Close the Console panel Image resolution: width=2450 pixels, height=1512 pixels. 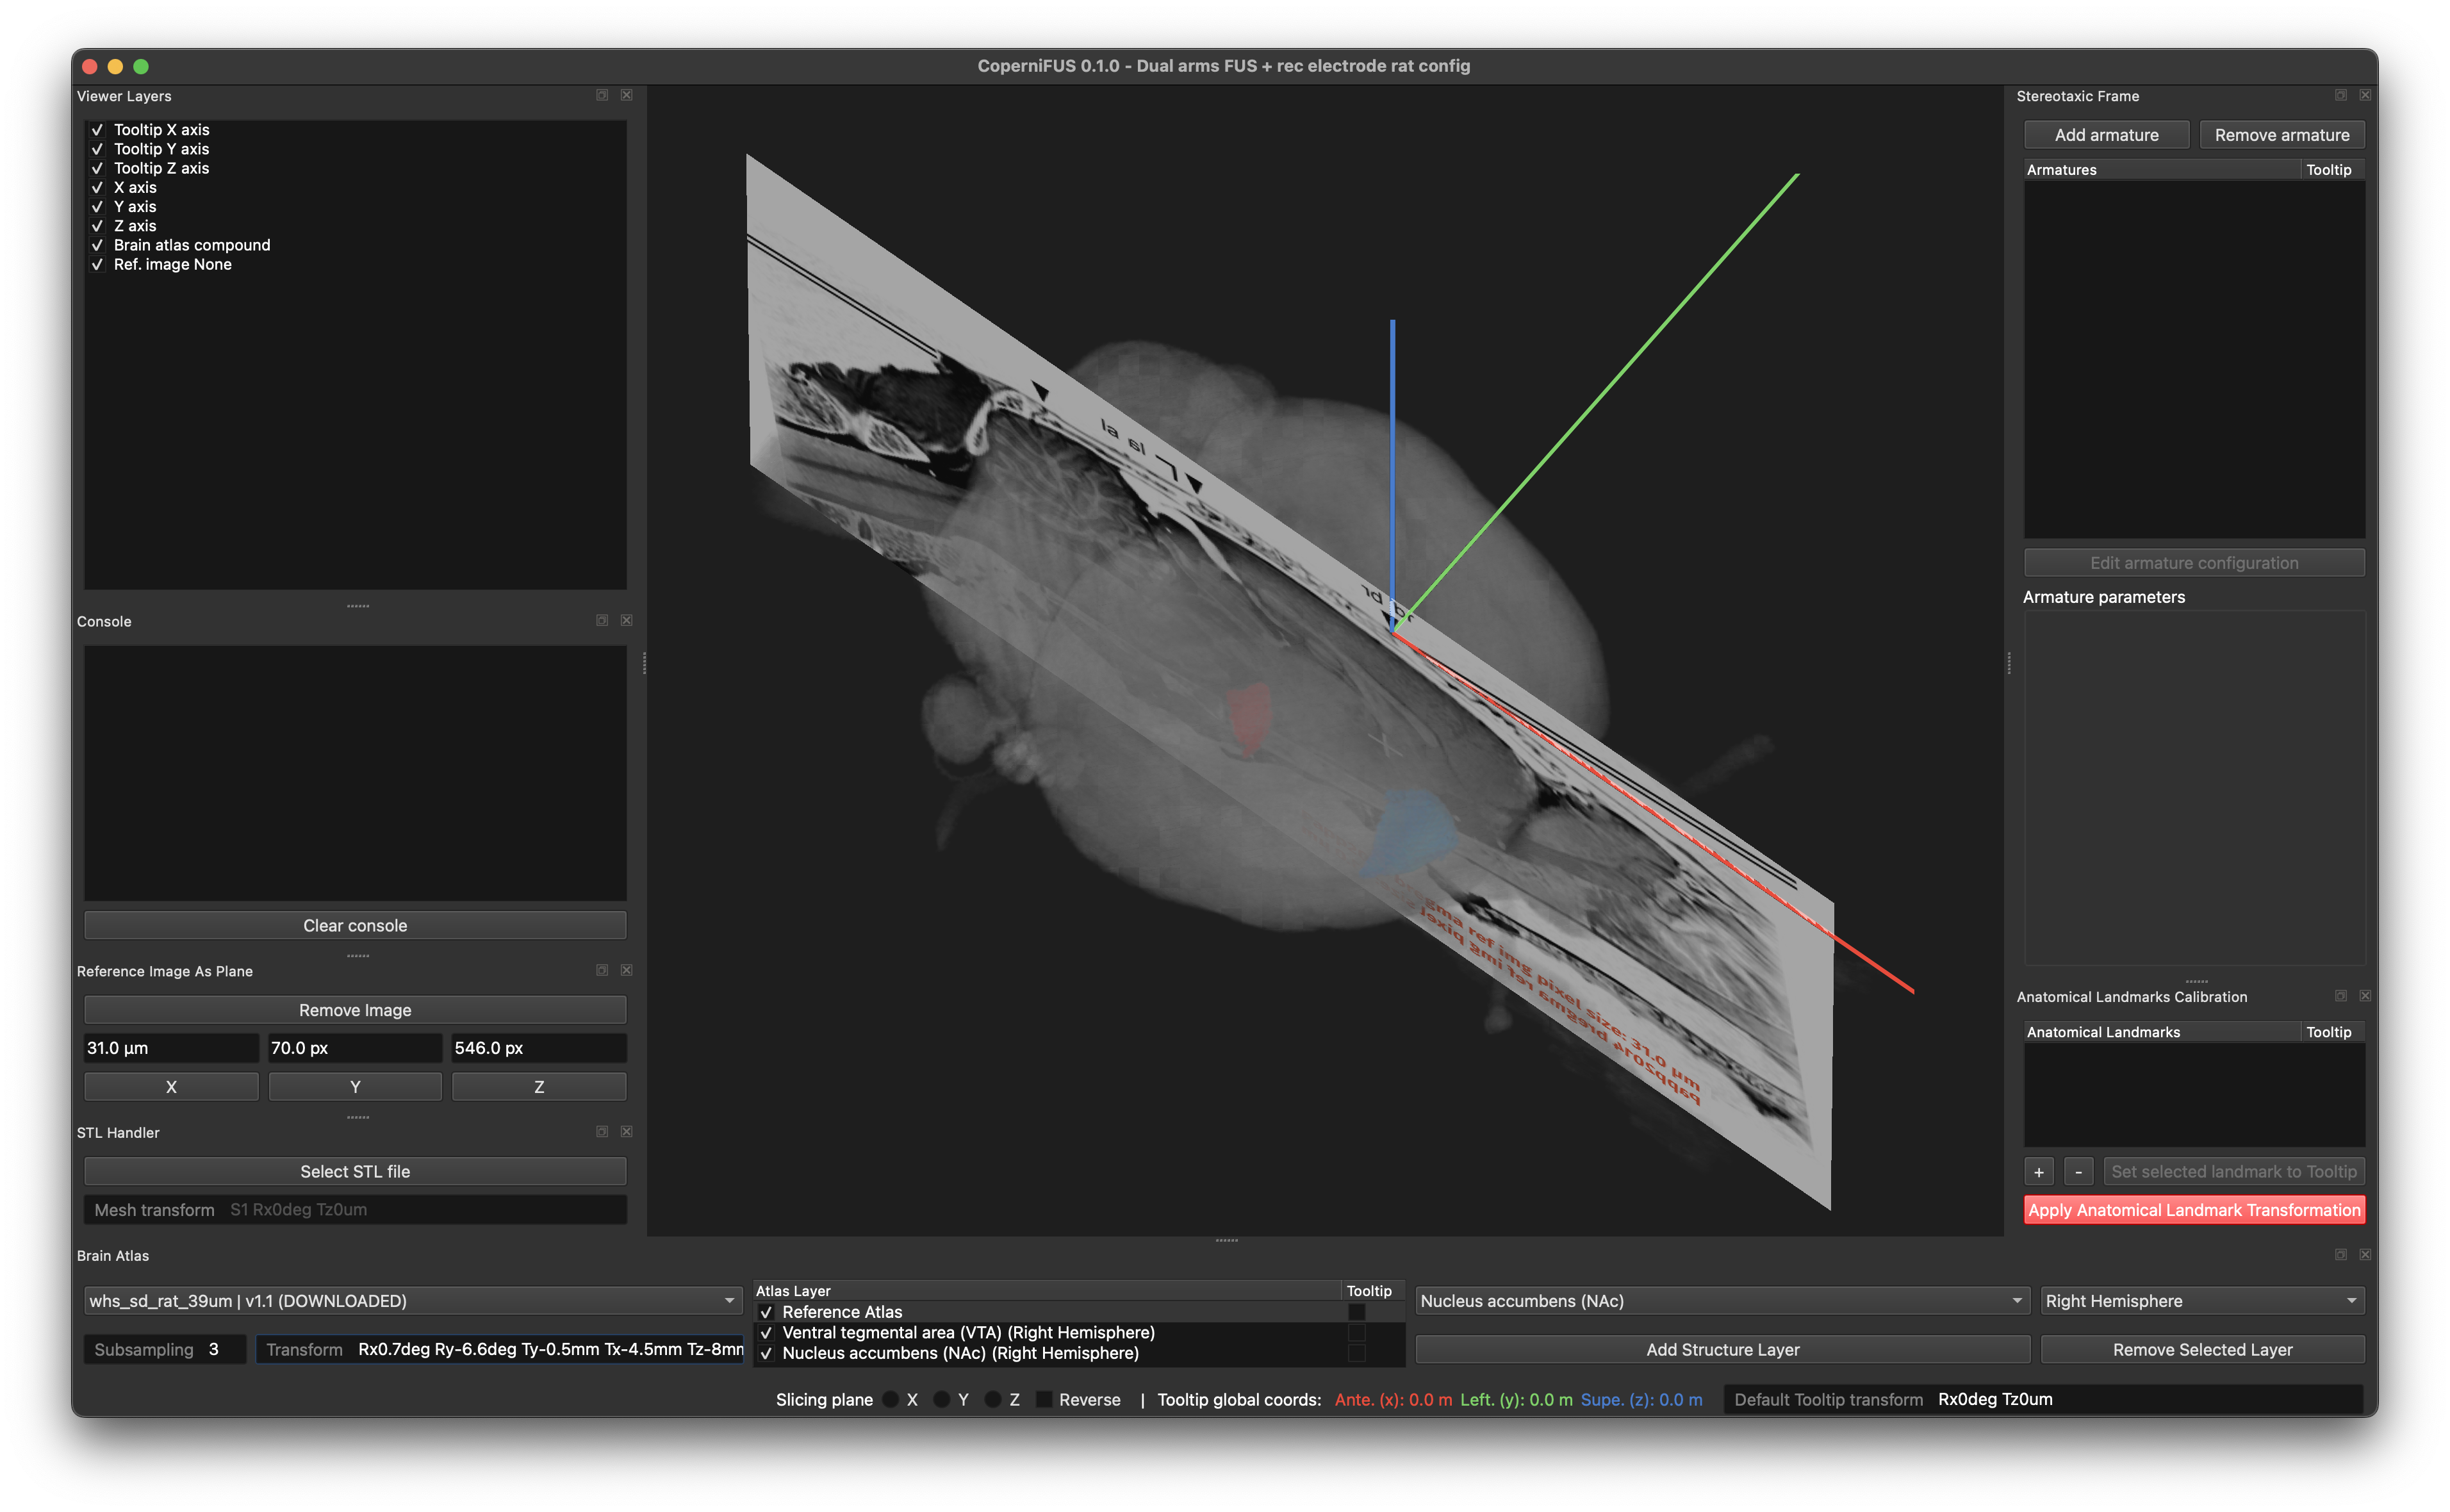626,620
